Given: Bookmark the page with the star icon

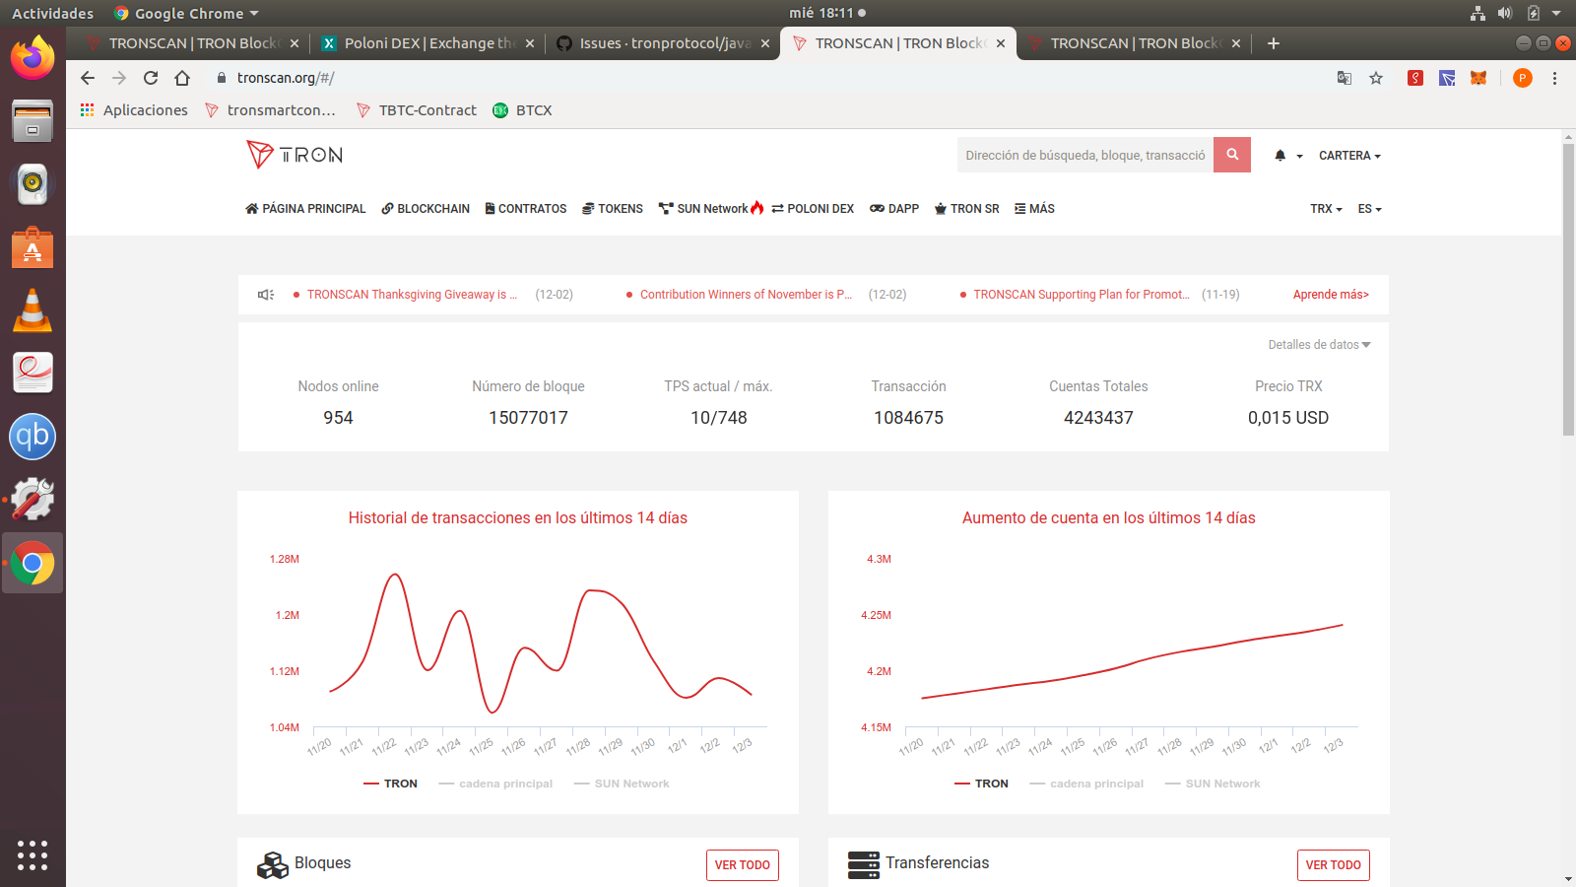Looking at the screenshot, I should click(1376, 77).
